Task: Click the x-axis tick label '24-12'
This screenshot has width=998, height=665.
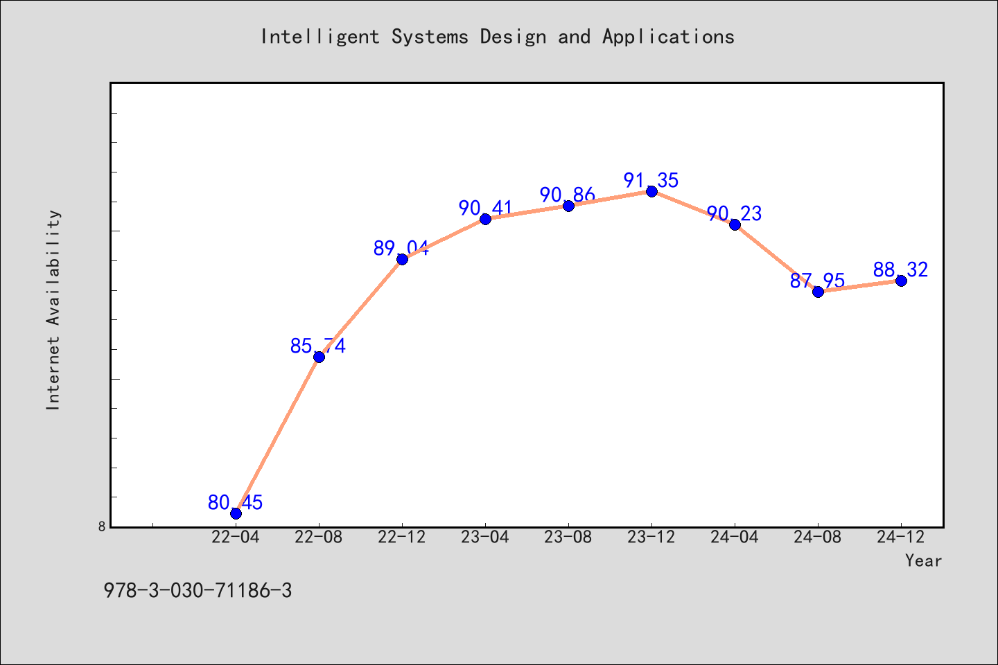Action: click(901, 538)
